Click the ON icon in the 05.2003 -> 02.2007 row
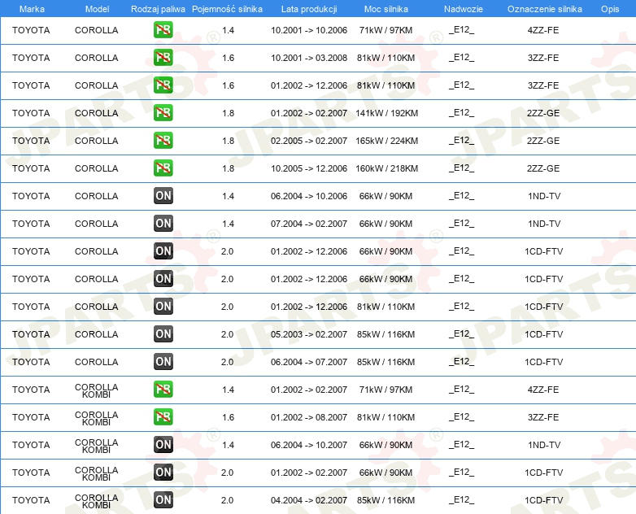This screenshot has width=636, height=514. pyautogui.click(x=163, y=334)
